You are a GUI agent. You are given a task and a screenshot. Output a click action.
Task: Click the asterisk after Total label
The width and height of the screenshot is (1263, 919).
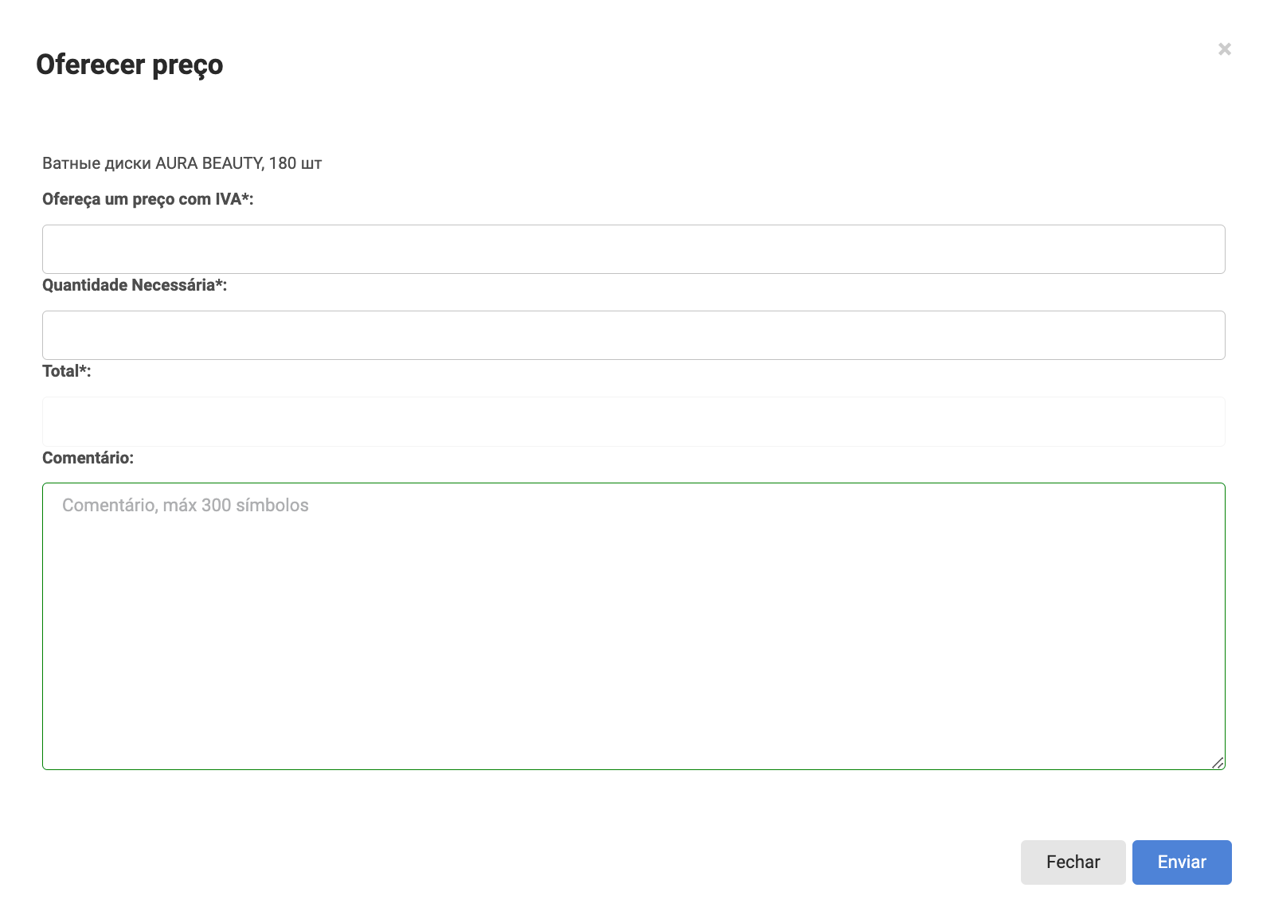pos(83,370)
